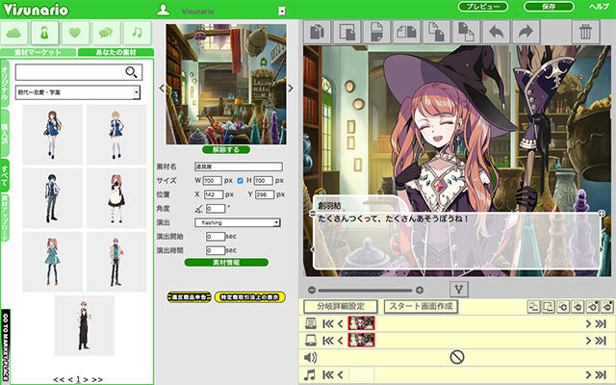Click the 解除する release button
Viewport: 616px width, 385px height.
225,151
